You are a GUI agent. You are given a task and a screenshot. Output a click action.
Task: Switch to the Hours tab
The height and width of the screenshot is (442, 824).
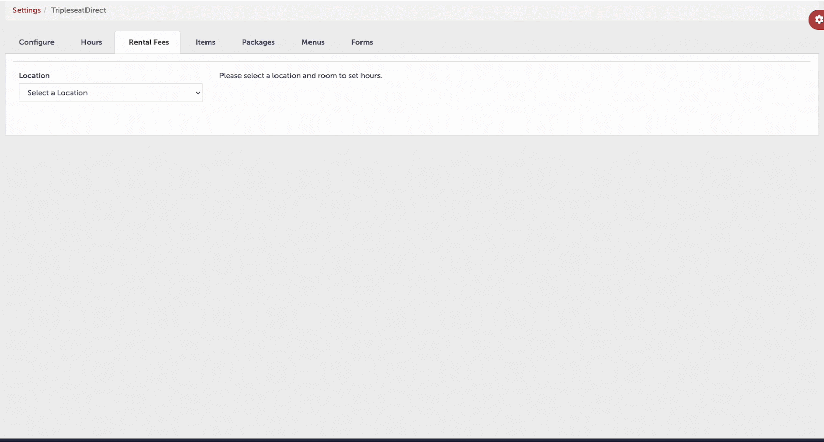coord(92,42)
